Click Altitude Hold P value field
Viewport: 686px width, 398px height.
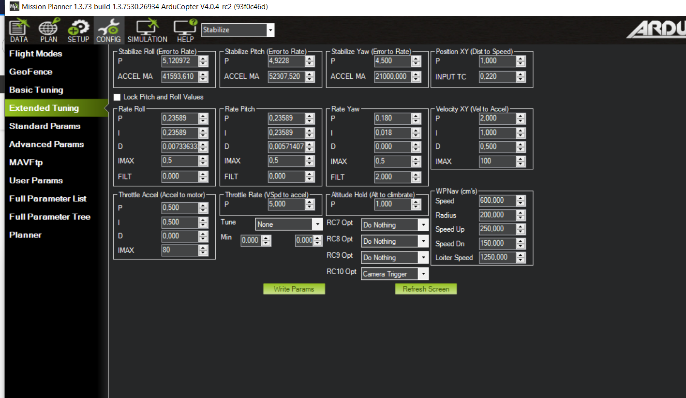coord(393,205)
